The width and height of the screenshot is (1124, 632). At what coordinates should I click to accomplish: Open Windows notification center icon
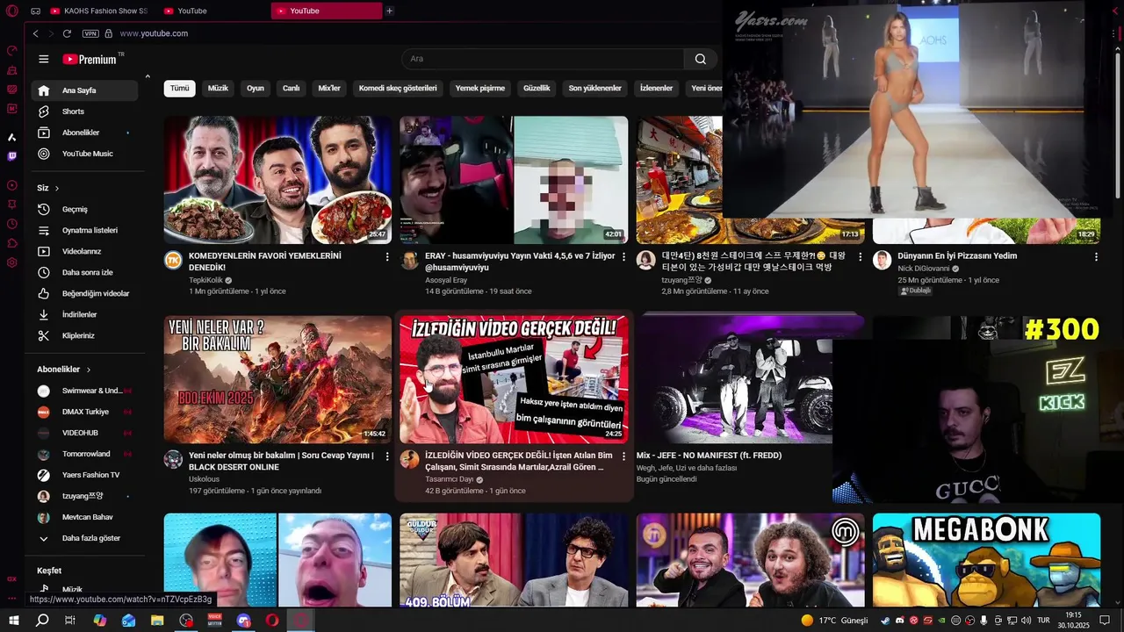point(1105,620)
